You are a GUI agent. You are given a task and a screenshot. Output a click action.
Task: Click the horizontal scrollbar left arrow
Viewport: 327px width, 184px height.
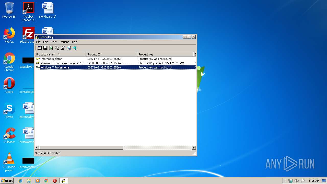click(x=37, y=147)
